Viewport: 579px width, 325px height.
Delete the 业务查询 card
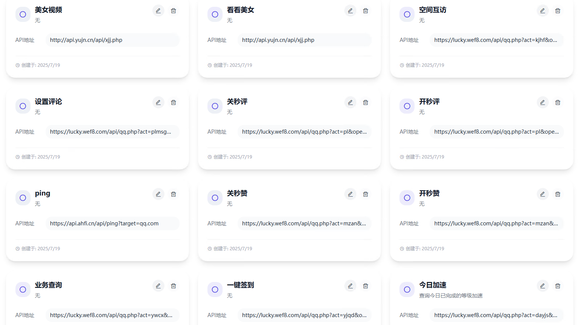pyautogui.click(x=174, y=286)
